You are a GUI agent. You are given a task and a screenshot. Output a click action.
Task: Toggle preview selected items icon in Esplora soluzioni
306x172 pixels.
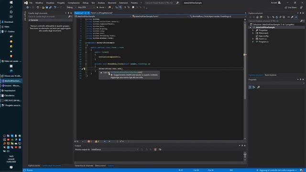pos(296,17)
